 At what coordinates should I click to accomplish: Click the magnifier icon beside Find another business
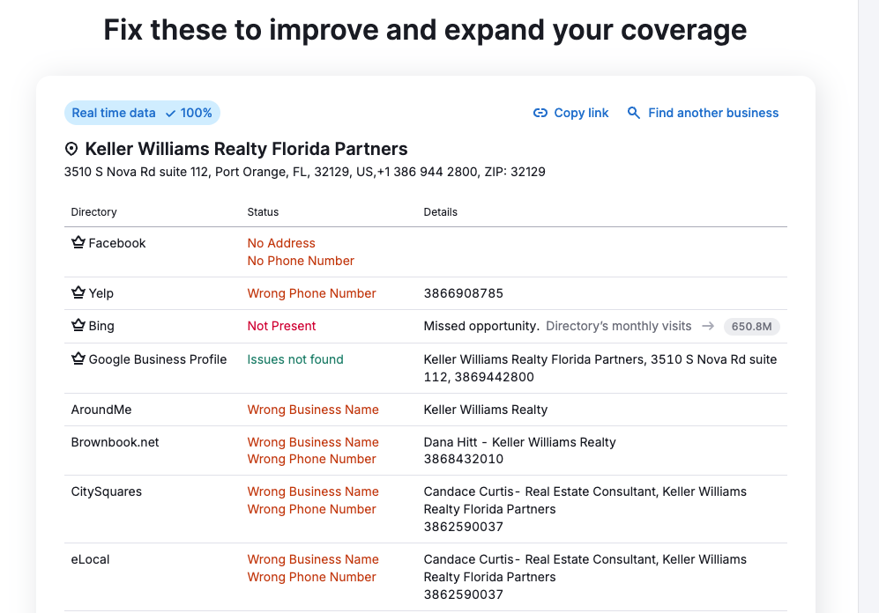click(x=634, y=113)
